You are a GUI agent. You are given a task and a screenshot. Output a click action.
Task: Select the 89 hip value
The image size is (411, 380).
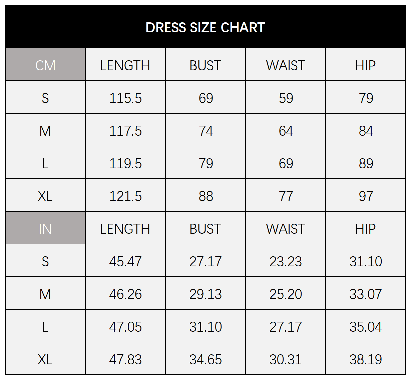pyautogui.click(x=366, y=163)
